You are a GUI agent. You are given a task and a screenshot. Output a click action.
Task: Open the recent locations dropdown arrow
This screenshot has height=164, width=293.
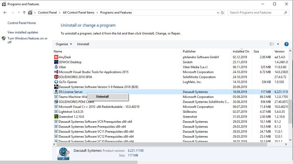tap(19, 13)
